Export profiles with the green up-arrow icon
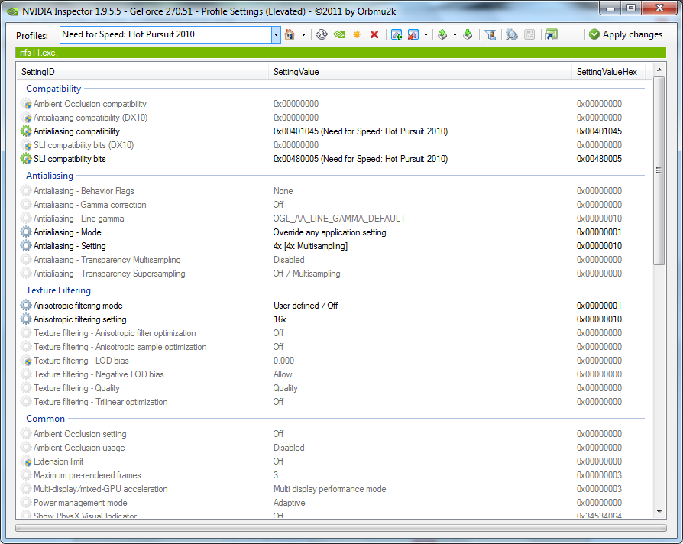Image resolution: width=683 pixels, height=544 pixels. (x=442, y=34)
